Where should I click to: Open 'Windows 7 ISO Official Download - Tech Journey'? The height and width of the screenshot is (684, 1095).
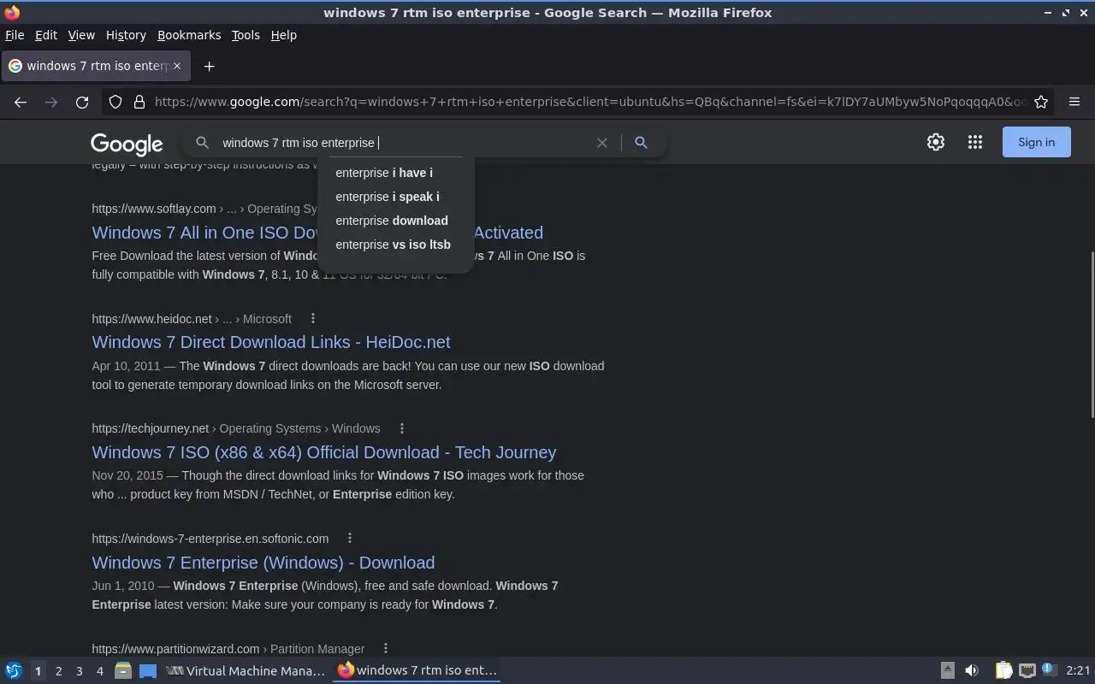pyautogui.click(x=324, y=452)
